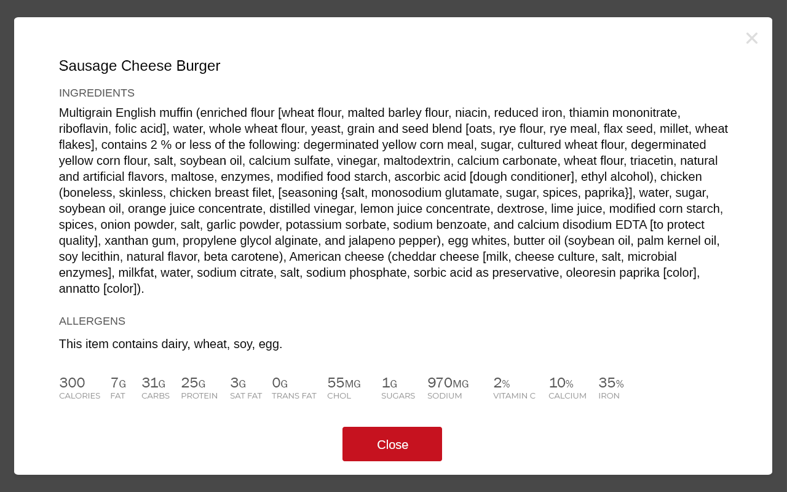Click the ingredients paragraph text
This screenshot has width=787, height=492.
pyautogui.click(x=393, y=200)
